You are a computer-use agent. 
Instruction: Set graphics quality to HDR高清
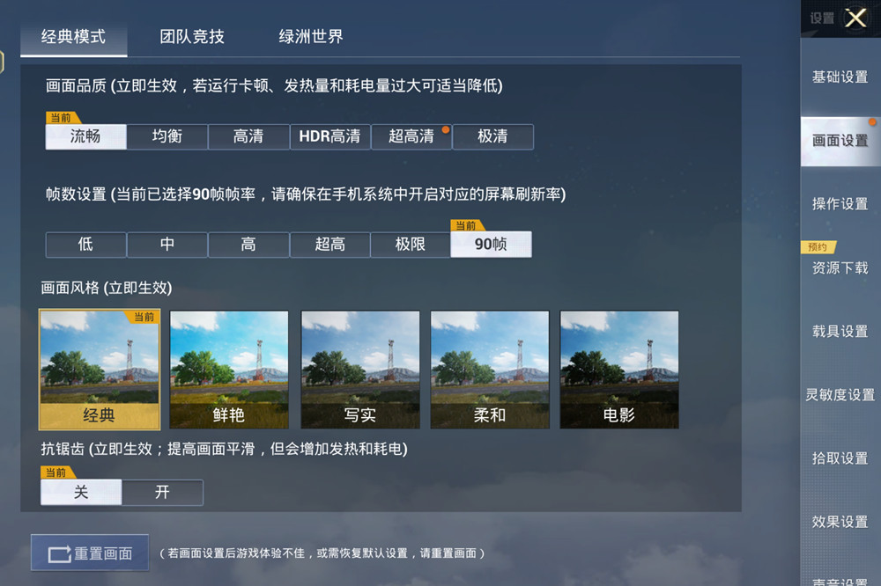(329, 136)
